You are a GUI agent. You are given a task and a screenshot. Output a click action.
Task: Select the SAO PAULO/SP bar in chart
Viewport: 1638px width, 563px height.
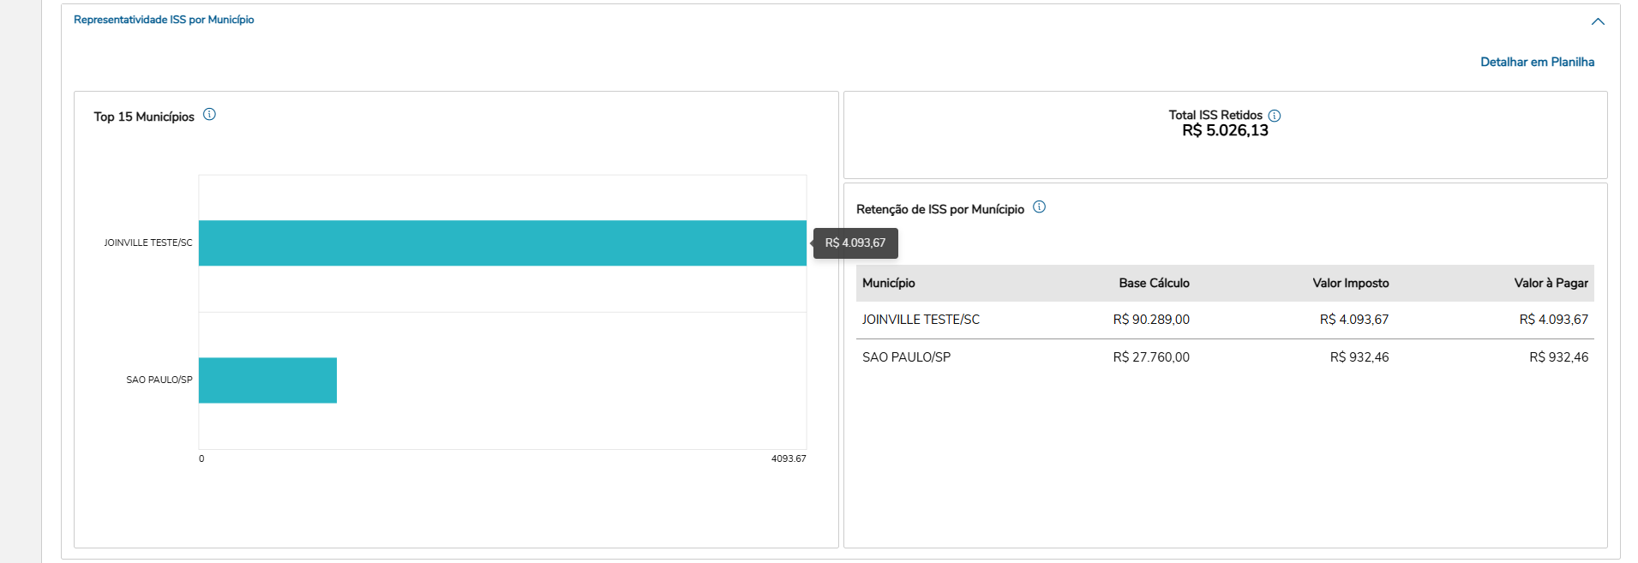pyautogui.click(x=267, y=380)
